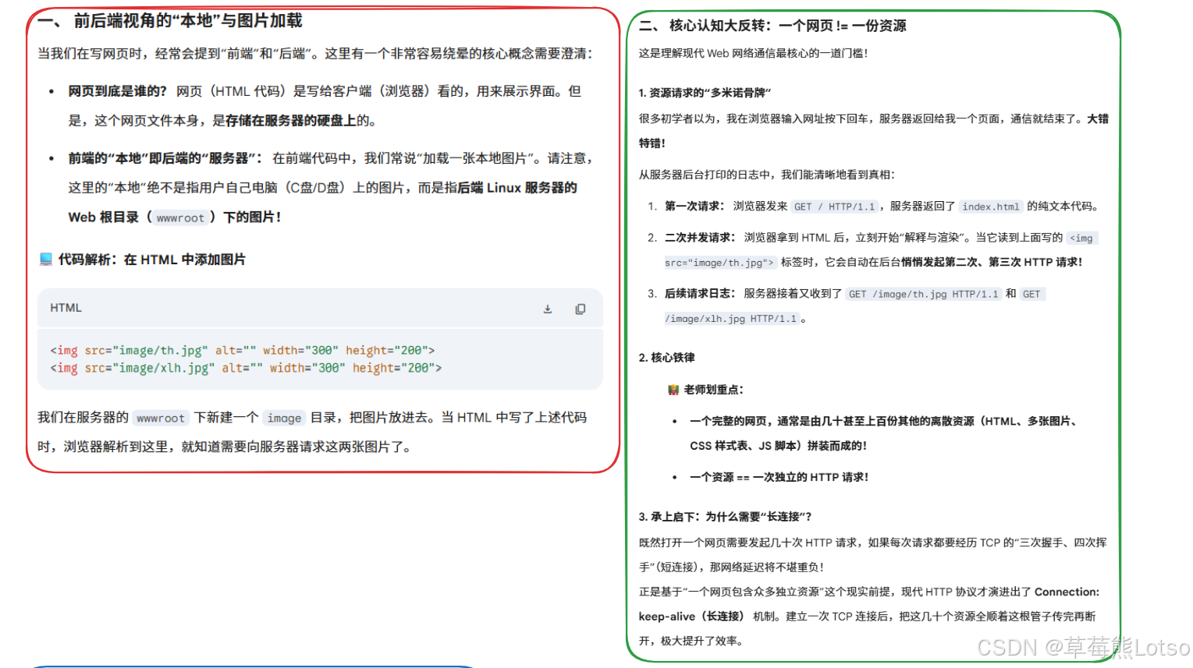Image resolution: width=1193 pixels, height=668 pixels.
Task: Click bold label 后续请求日志:
Action: point(700,294)
